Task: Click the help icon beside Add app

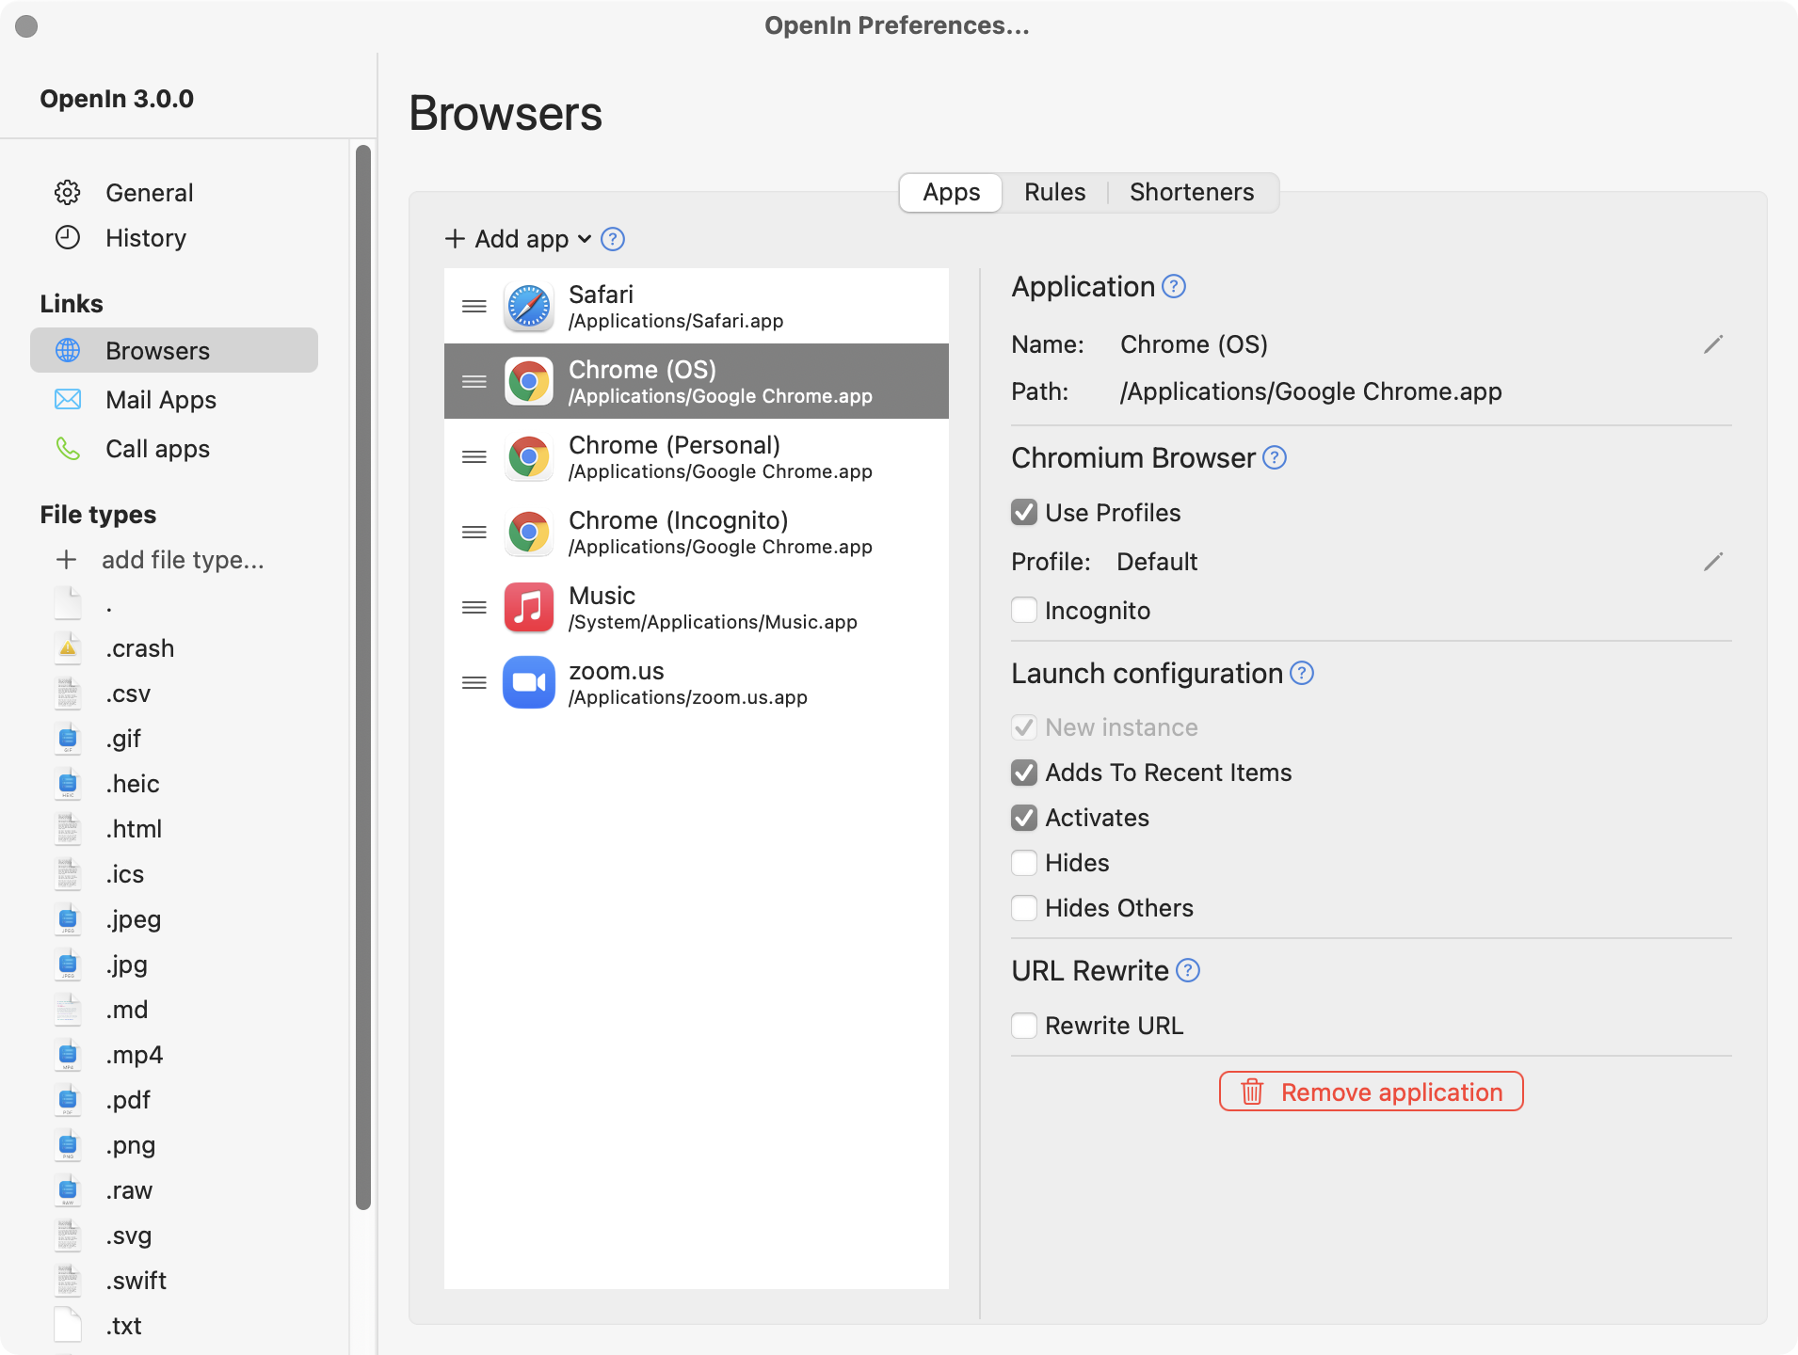Action: (613, 239)
